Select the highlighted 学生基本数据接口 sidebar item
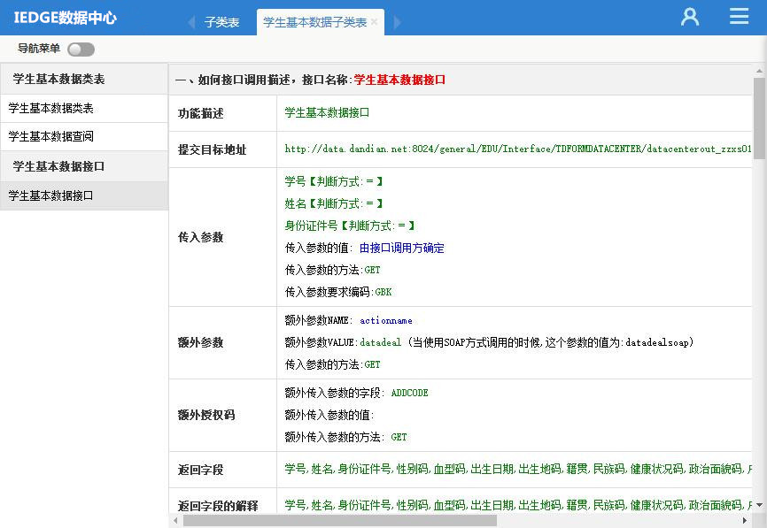767x528 pixels. point(84,195)
